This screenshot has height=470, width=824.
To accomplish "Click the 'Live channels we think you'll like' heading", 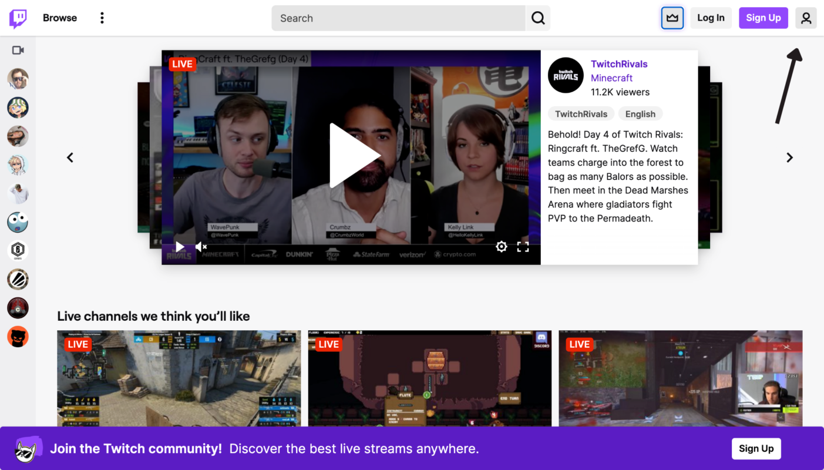I will pos(153,316).
